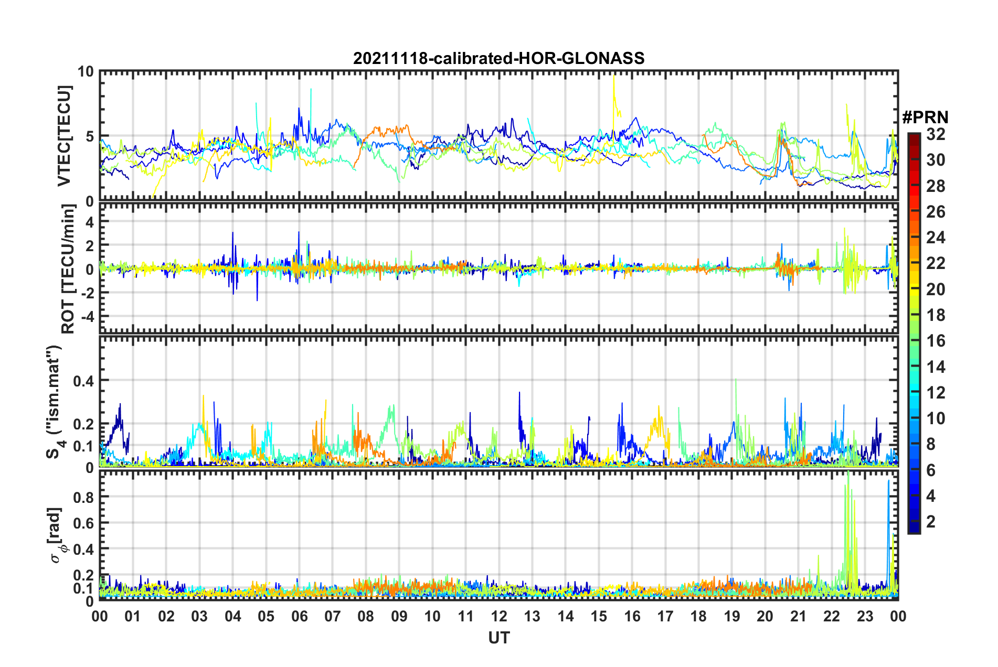
Task: Click the 0.4 tick label on S4 axis
Action: point(83,381)
